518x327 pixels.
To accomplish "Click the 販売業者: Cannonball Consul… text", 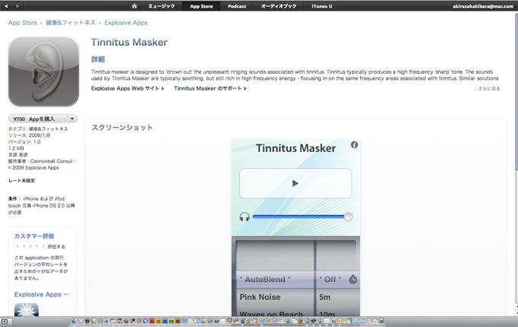I will coord(43,161).
